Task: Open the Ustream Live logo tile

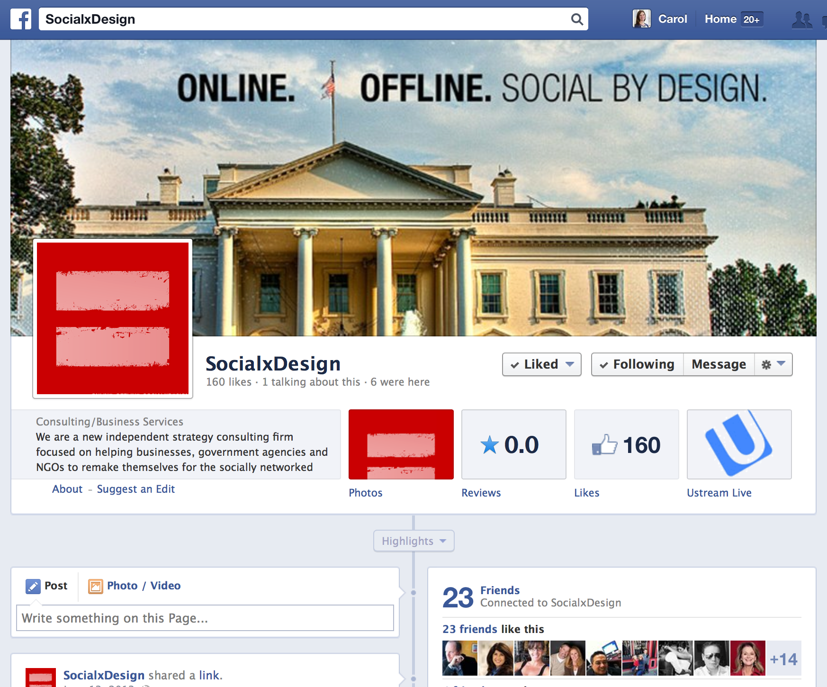Action: pos(739,444)
